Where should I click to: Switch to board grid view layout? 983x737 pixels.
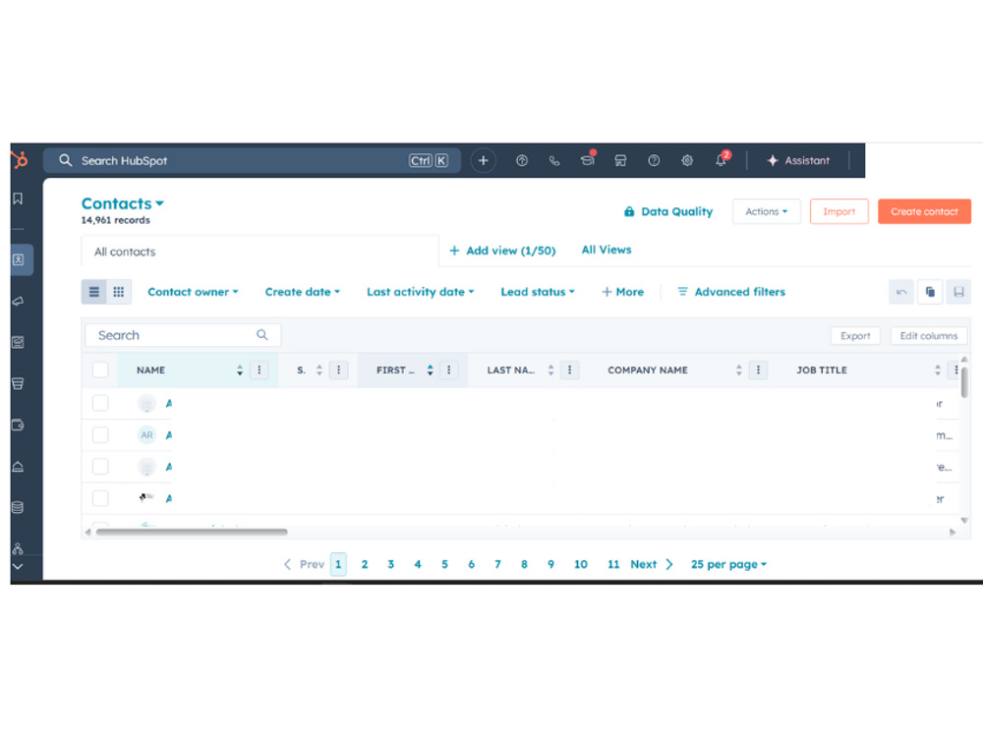click(x=119, y=292)
